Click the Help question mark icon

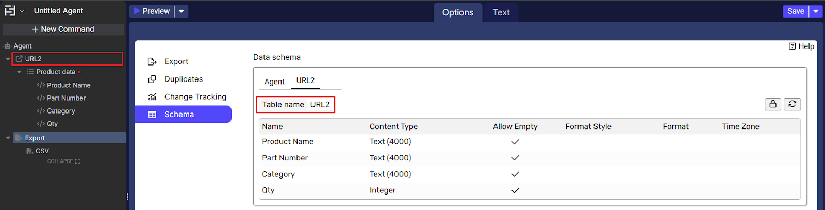pyautogui.click(x=792, y=46)
